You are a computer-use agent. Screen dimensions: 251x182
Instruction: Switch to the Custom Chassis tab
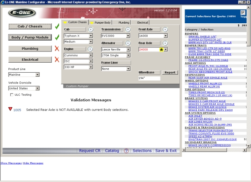[76, 22]
